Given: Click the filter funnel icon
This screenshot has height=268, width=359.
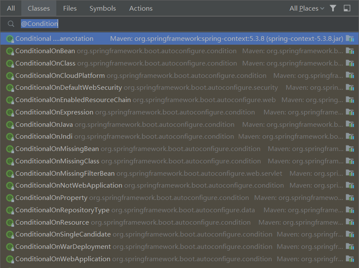Looking at the screenshot, I should 333,8.
